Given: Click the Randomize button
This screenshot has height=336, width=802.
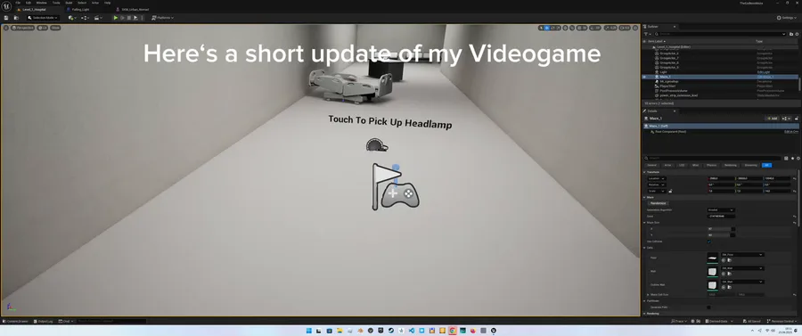Looking at the screenshot, I should (658, 203).
